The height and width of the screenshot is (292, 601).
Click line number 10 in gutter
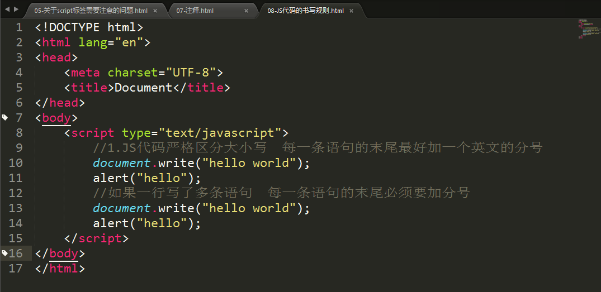[x=15, y=163]
